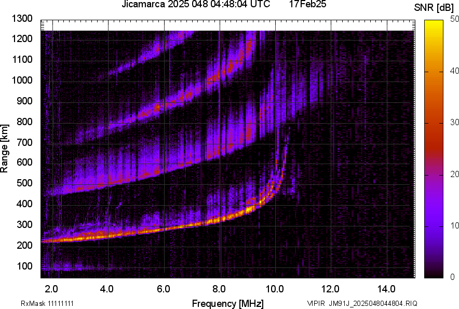459x309 pixels.
Task: Click the range tick label '200'
Action: [x=24, y=245]
